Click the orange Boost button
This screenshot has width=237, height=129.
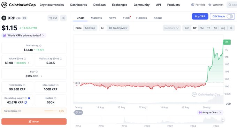[x=34, y=121]
